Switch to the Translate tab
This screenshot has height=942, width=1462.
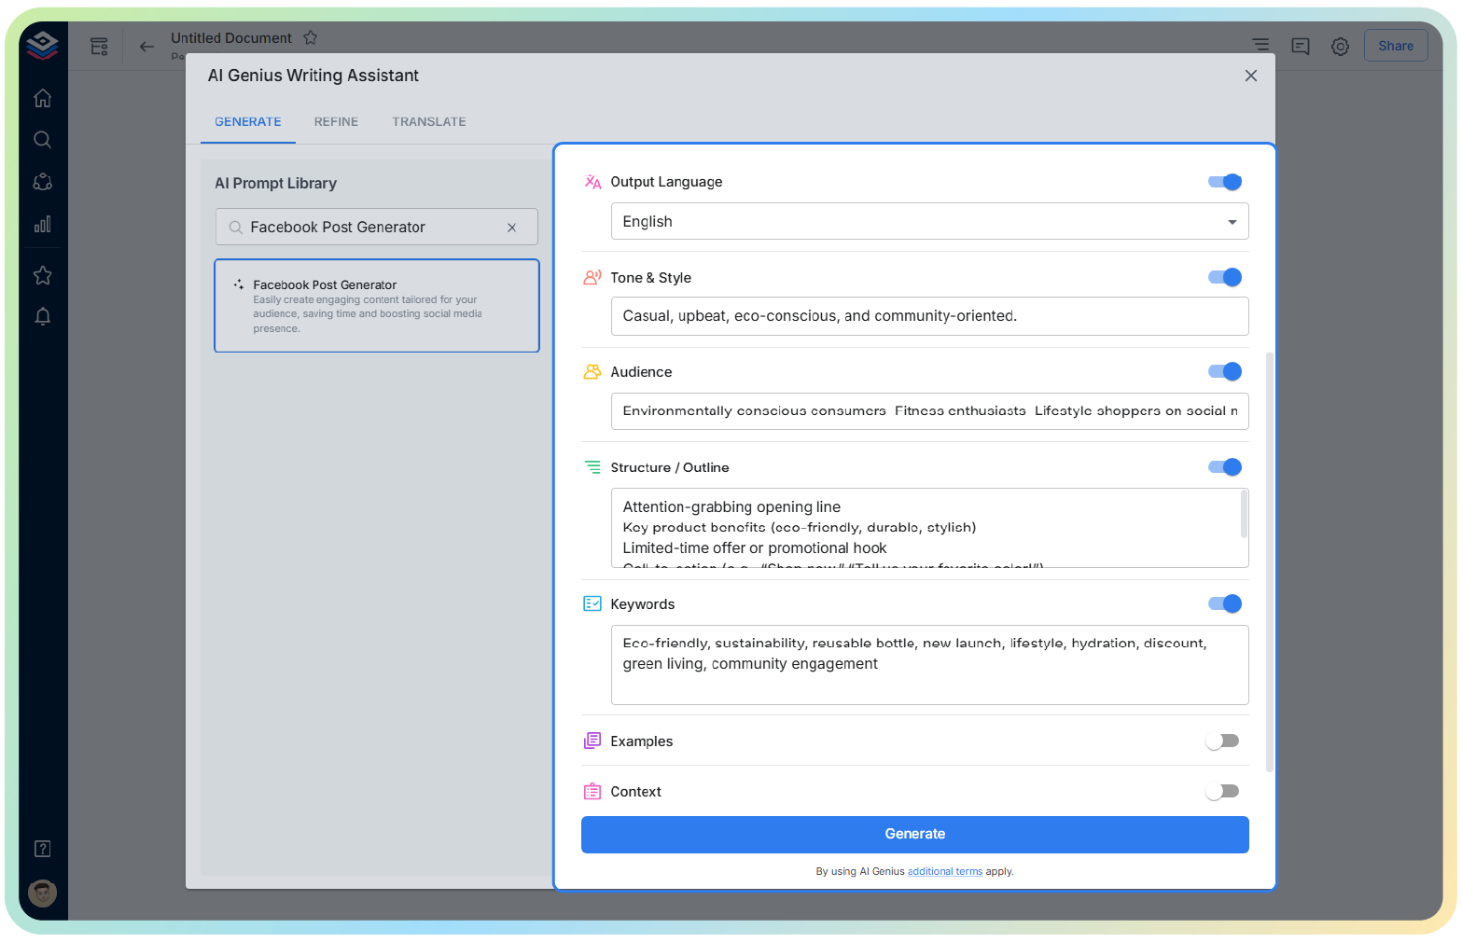pyautogui.click(x=428, y=122)
